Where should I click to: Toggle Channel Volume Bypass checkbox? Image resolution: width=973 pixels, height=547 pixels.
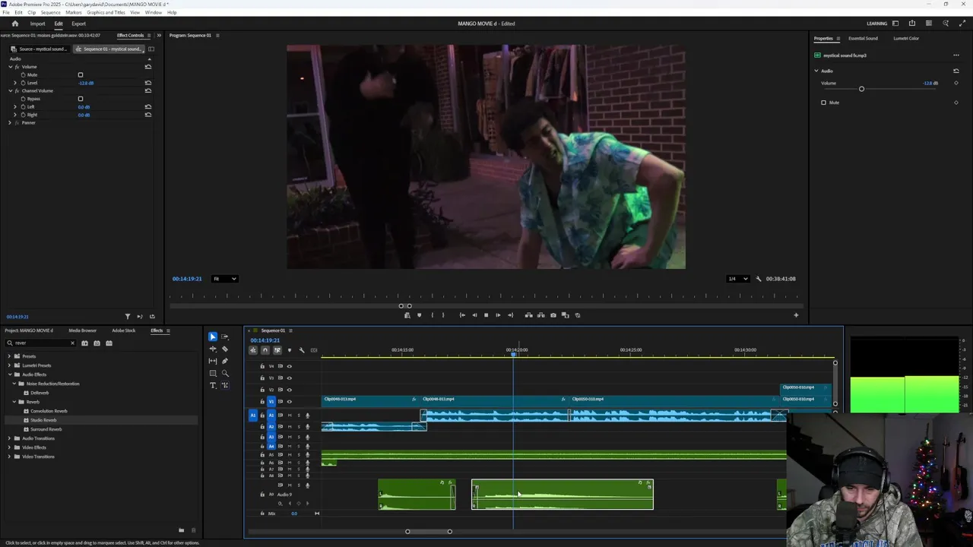click(81, 99)
